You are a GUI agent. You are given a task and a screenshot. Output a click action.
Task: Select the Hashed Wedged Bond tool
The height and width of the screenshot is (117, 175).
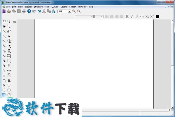[4, 51]
